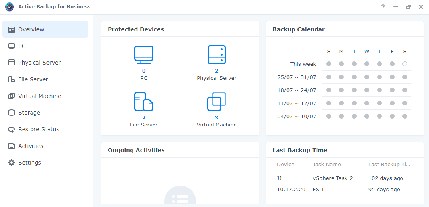Click the large Physical Server icon in Protected Devices
This screenshot has height=207, width=429.
(x=217, y=55)
